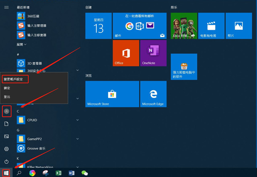Image resolution: width=257 pixels, height=177 pixels.
Task: Open the OneNote tile
Action: (x=153, y=53)
